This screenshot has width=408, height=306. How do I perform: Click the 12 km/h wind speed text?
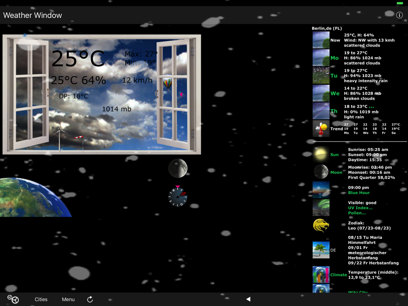click(137, 80)
